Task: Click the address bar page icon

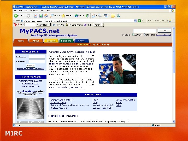Action: pos(22,21)
